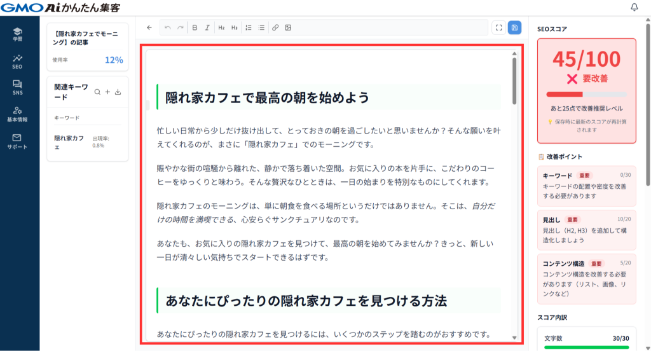This screenshot has height=351, width=651.
Task: Enter fullscreen editor mode
Action: 498,27
